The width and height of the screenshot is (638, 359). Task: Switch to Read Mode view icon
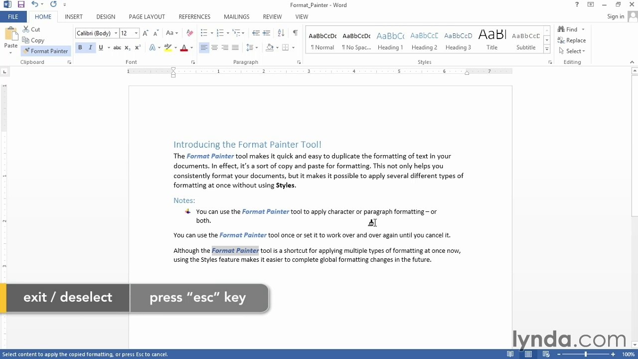510,354
